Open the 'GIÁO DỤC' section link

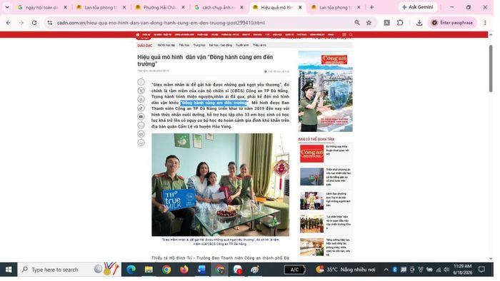(145, 46)
